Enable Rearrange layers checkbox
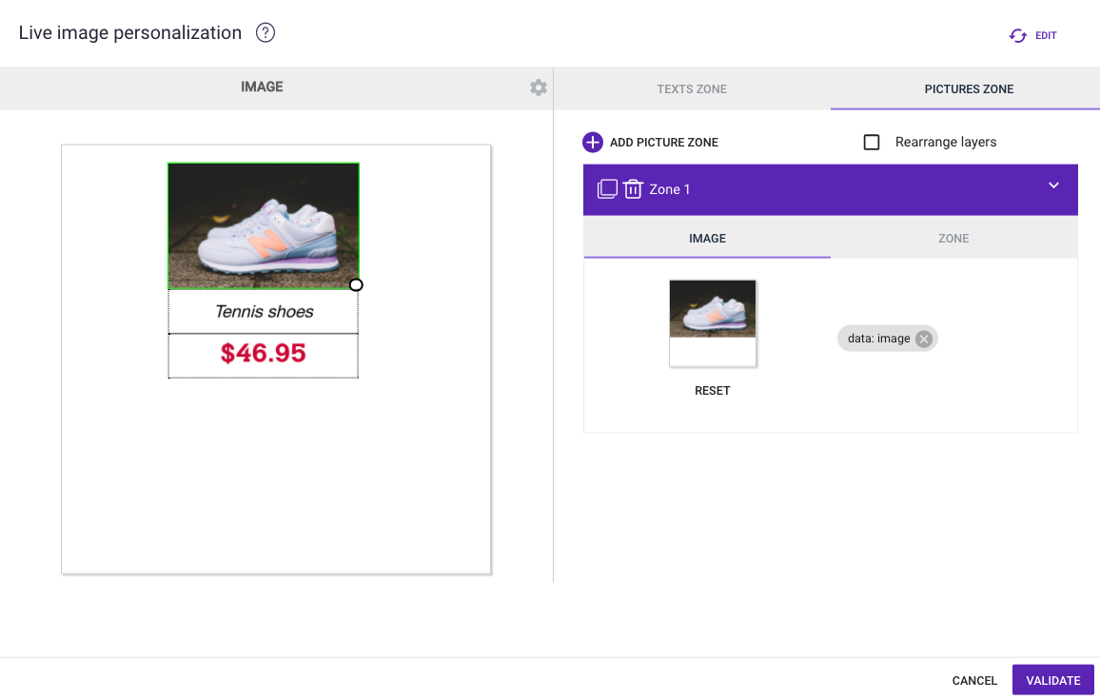 [x=872, y=143]
